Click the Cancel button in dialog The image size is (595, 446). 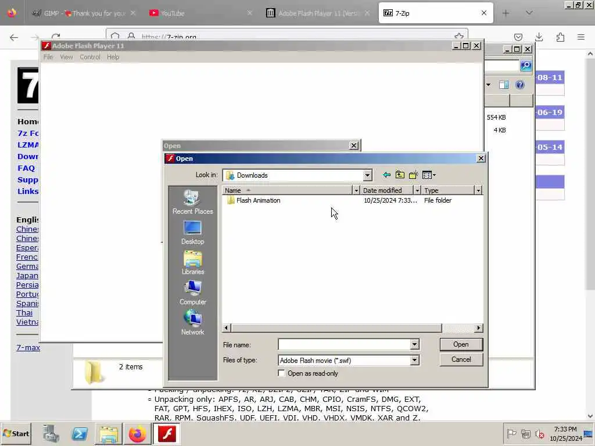[461, 359]
